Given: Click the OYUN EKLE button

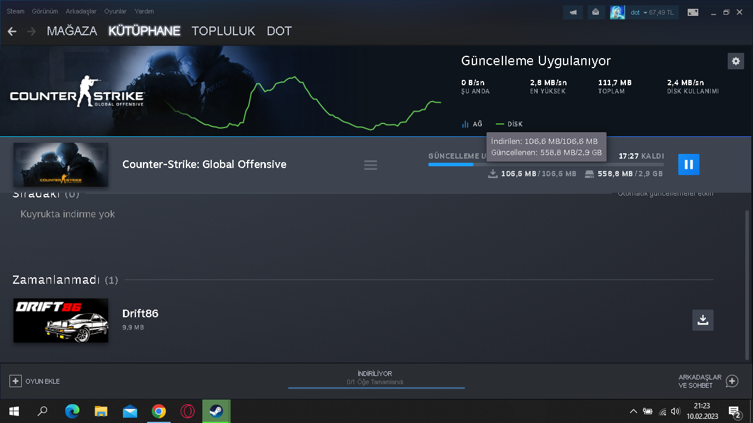Looking at the screenshot, I should tap(35, 381).
